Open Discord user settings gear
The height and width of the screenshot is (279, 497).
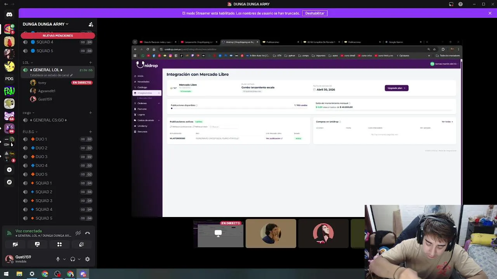click(x=87, y=259)
